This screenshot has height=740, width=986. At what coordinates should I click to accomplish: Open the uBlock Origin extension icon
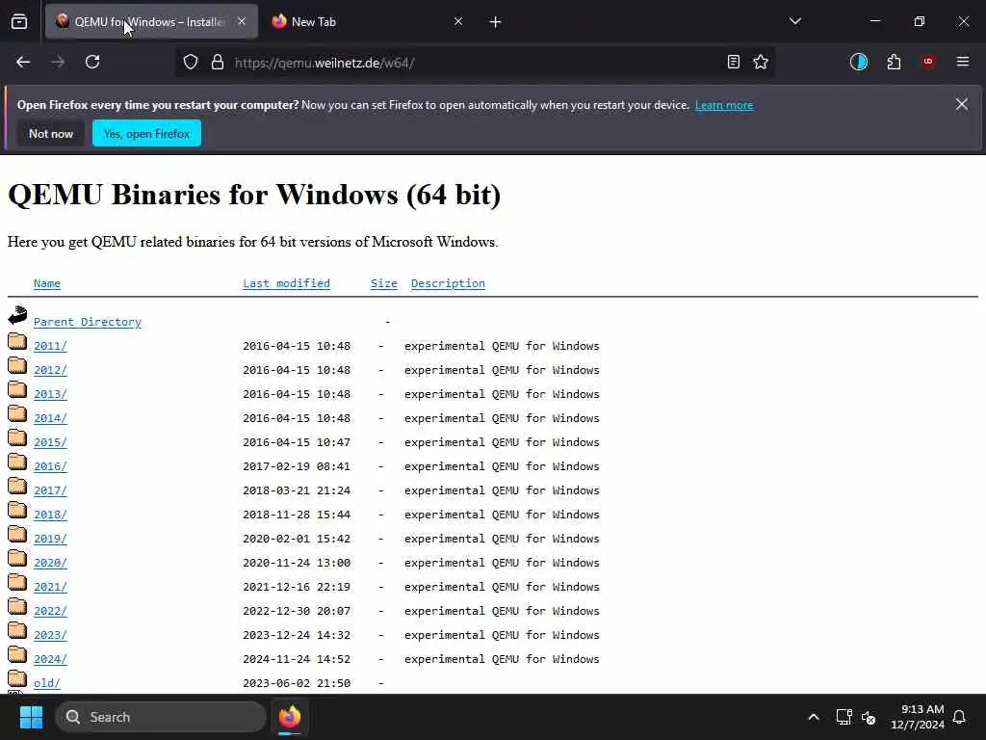point(928,62)
